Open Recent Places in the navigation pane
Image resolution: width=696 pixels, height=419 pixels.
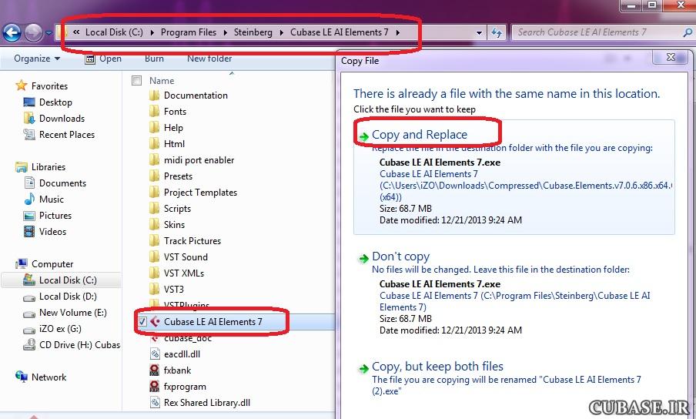click(66, 135)
